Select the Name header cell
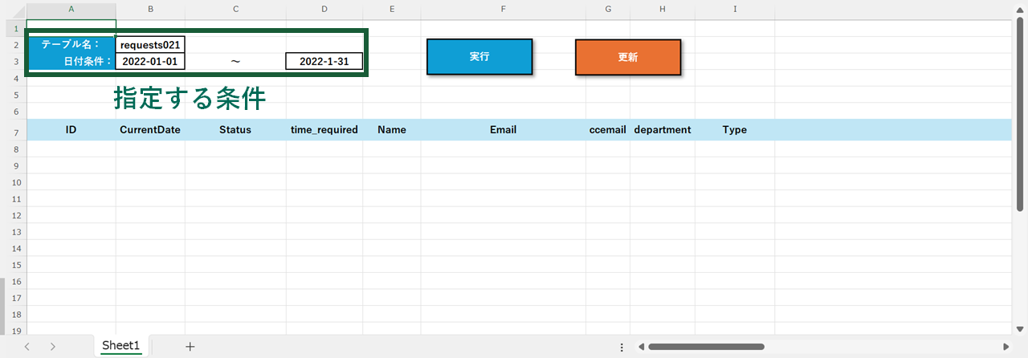This screenshot has height=358, width=1028. (x=392, y=129)
